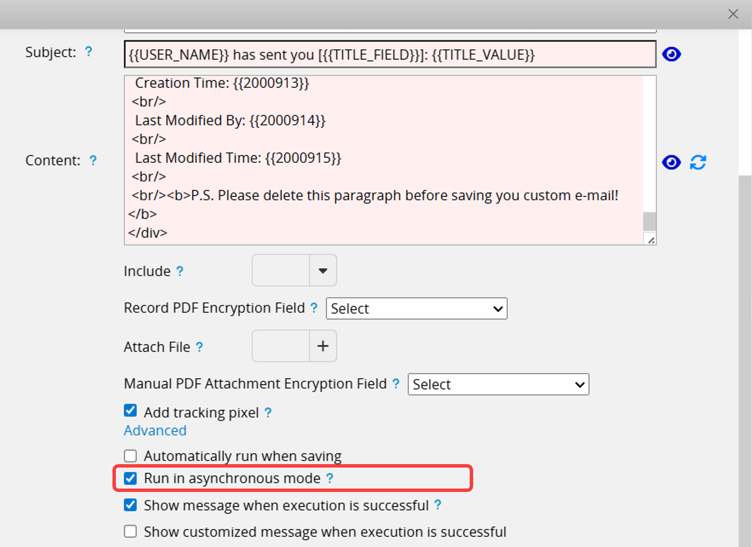Open the Include dropdown arrow
The height and width of the screenshot is (547, 752).
coord(323,271)
